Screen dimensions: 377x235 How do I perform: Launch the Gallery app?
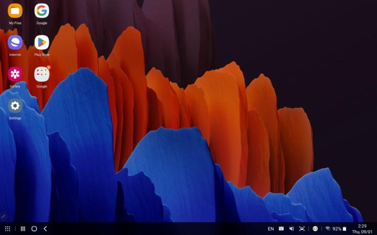coord(15,74)
